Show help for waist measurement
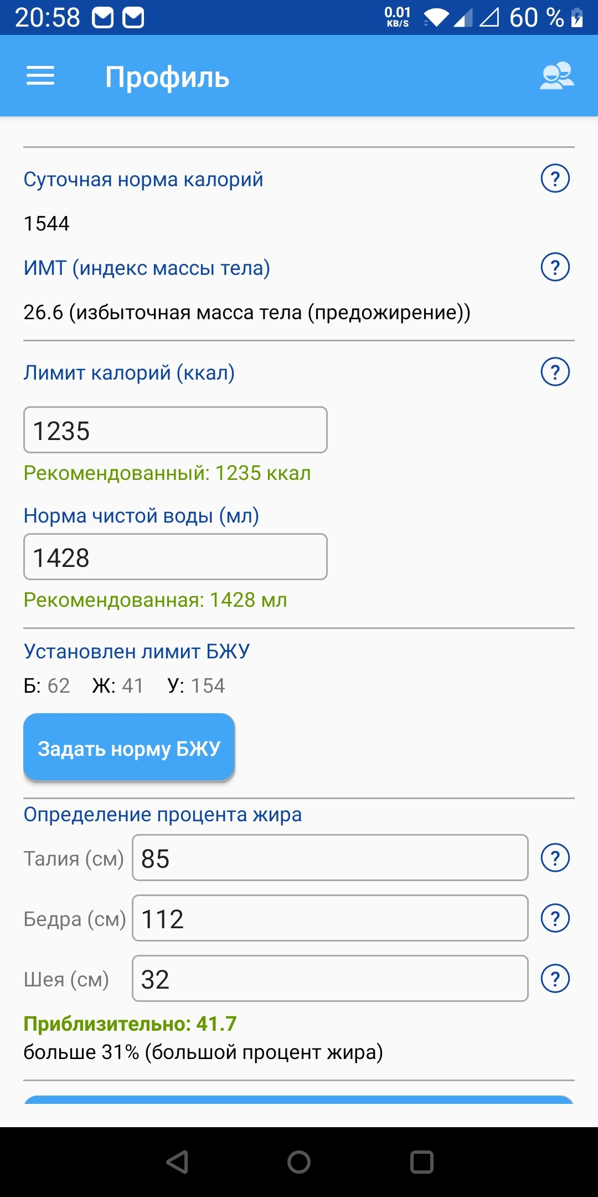 [x=555, y=858]
